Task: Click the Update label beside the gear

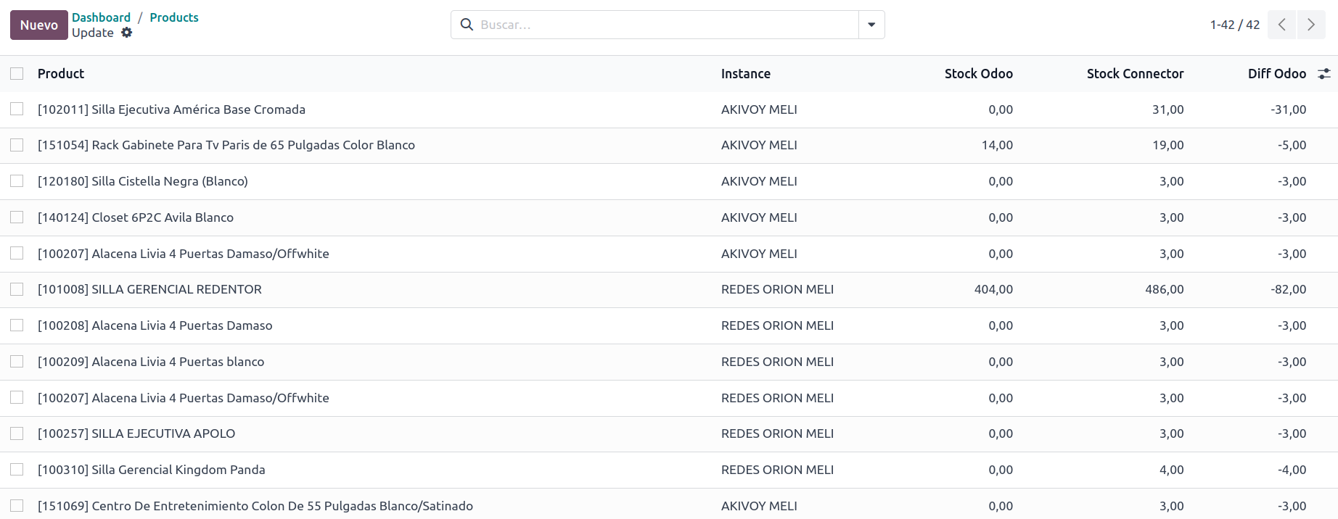Action: (x=93, y=33)
